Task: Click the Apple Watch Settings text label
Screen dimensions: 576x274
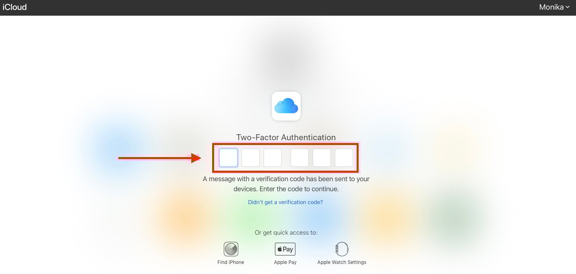Action: (x=342, y=262)
